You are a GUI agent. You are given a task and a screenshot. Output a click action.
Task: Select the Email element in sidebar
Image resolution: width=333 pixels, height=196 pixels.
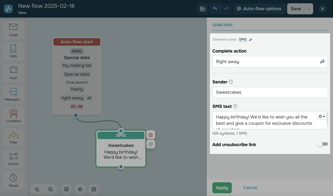click(x=13, y=30)
